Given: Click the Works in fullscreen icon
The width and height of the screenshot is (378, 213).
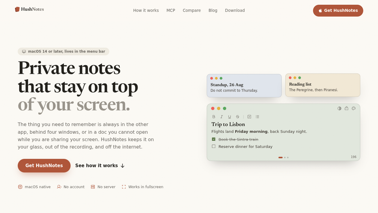Looking at the screenshot, I should [124, 187].
